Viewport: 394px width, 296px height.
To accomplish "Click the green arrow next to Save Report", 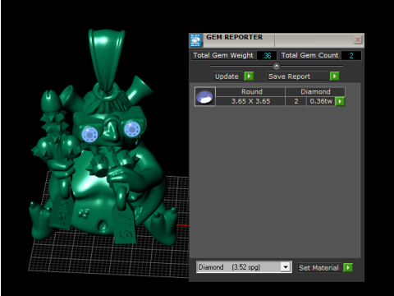I will (334, 76).
